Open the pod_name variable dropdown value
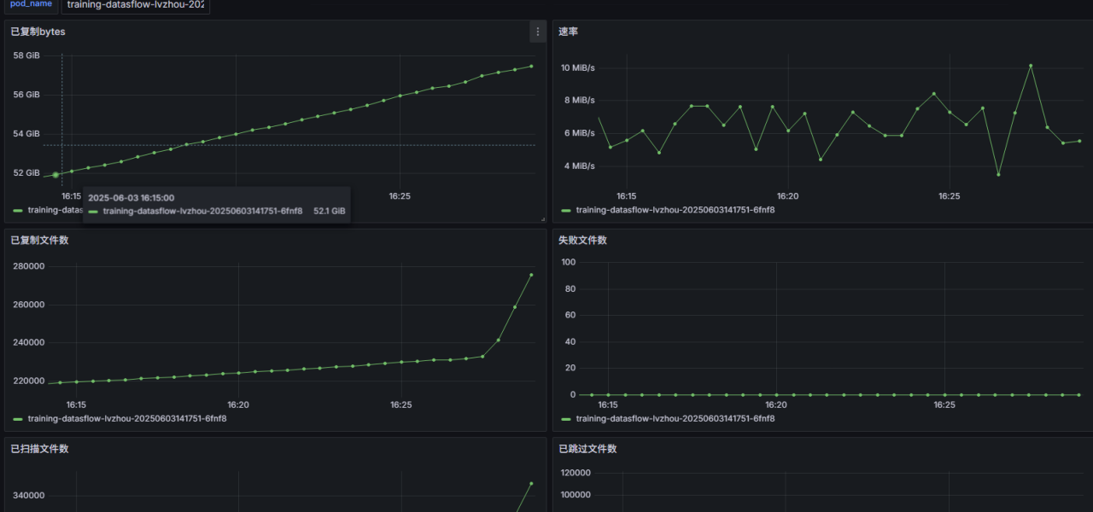1093x512 pixels. (136, 4)
